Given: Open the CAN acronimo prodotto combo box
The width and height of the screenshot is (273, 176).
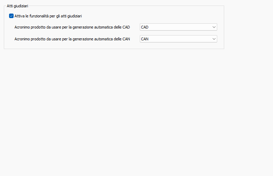Looking at the screenshot, I should point(179,39).
